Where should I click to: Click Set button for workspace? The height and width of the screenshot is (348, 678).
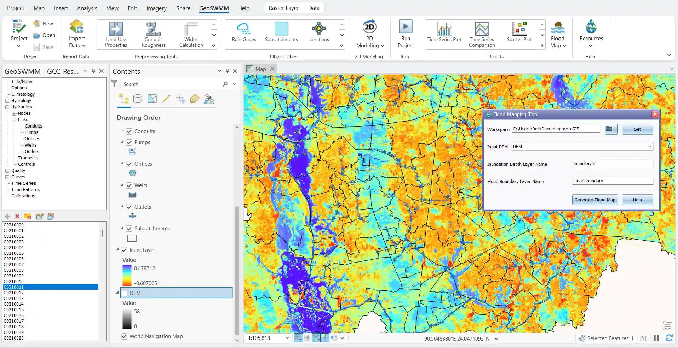click(637, 129)
